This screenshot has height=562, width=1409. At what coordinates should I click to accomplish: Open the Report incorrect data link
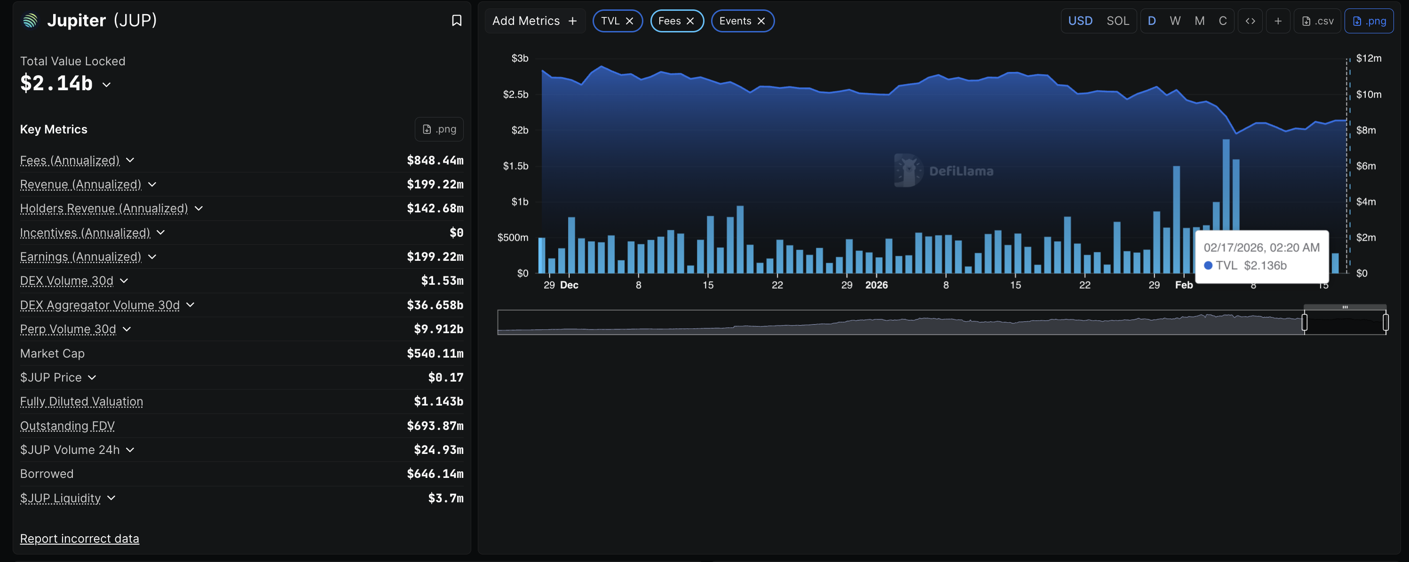79,539
